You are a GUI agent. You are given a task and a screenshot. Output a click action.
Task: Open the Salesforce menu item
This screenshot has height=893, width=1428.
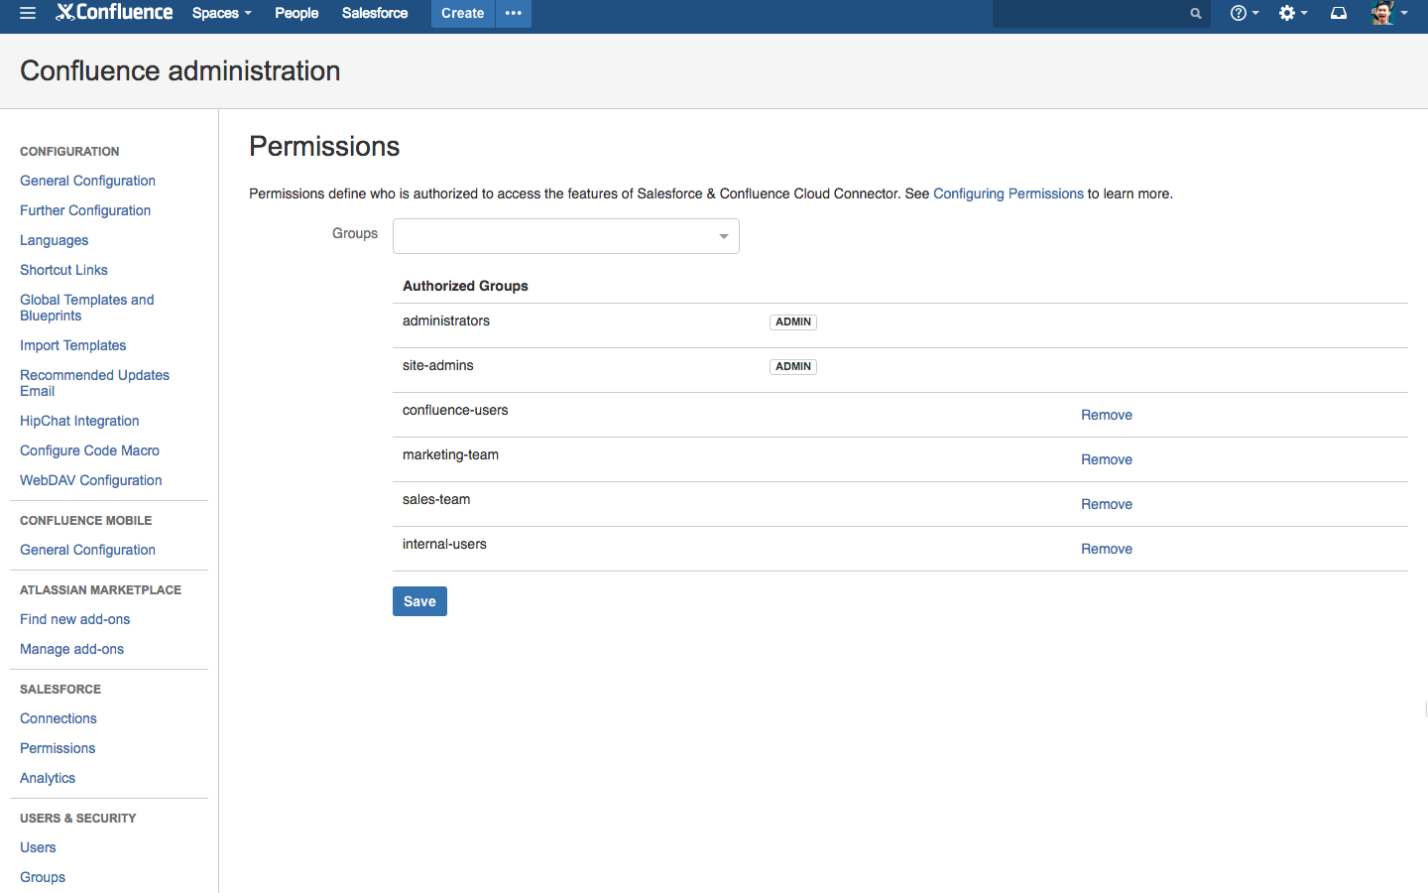[x=375, y=13]
